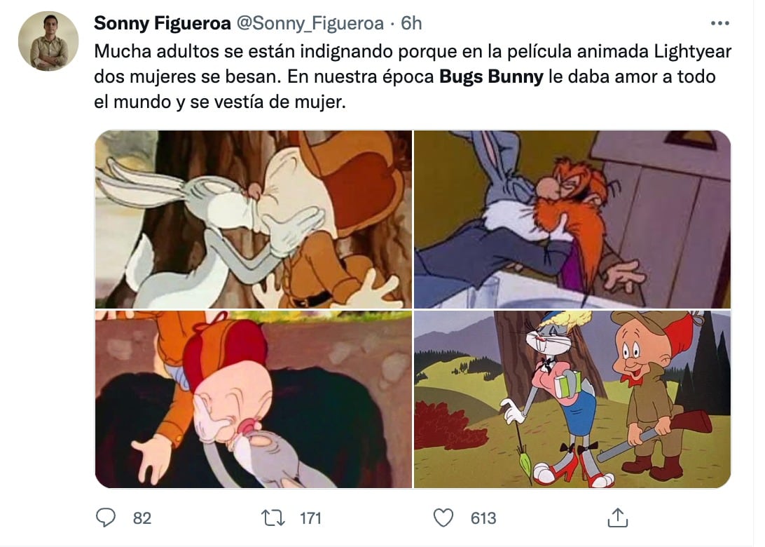Screen dimensions: 765x547
Task: Open Sonny Figueroa's profile avatar
Action: click(48, 41)
